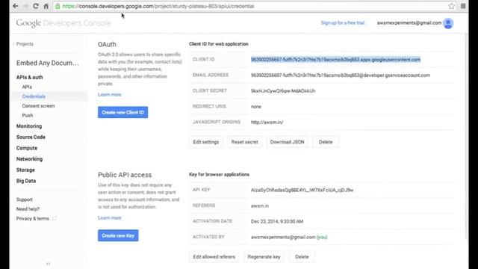The width and height of the screenshot is (478, 269).
Task: Open the Support link in sidebar
Action: [25, 200]
